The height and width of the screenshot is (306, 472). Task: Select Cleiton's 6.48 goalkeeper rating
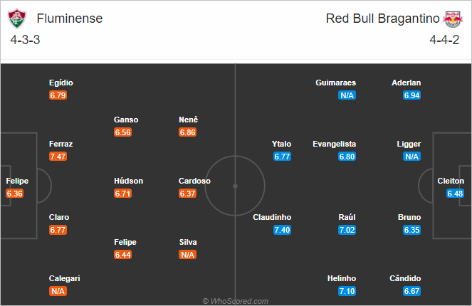(455, 194)
